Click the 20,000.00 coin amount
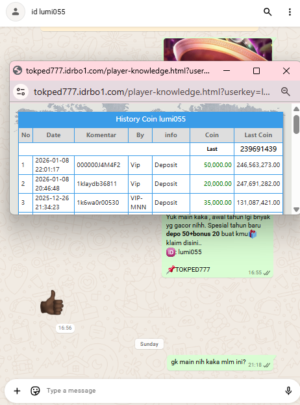The image size is (300, 405). pyautogui.click(x=218, y=183)
